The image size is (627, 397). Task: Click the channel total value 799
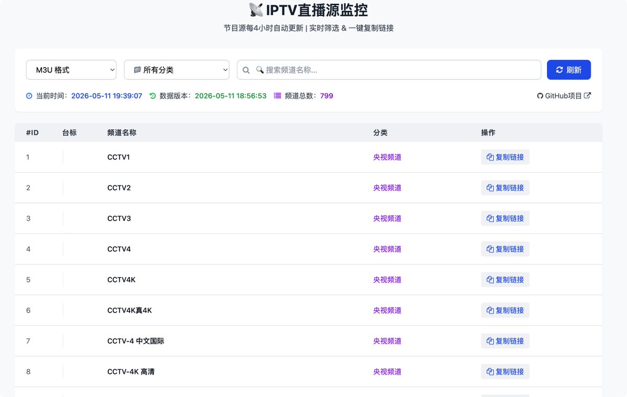click(327, 96)
